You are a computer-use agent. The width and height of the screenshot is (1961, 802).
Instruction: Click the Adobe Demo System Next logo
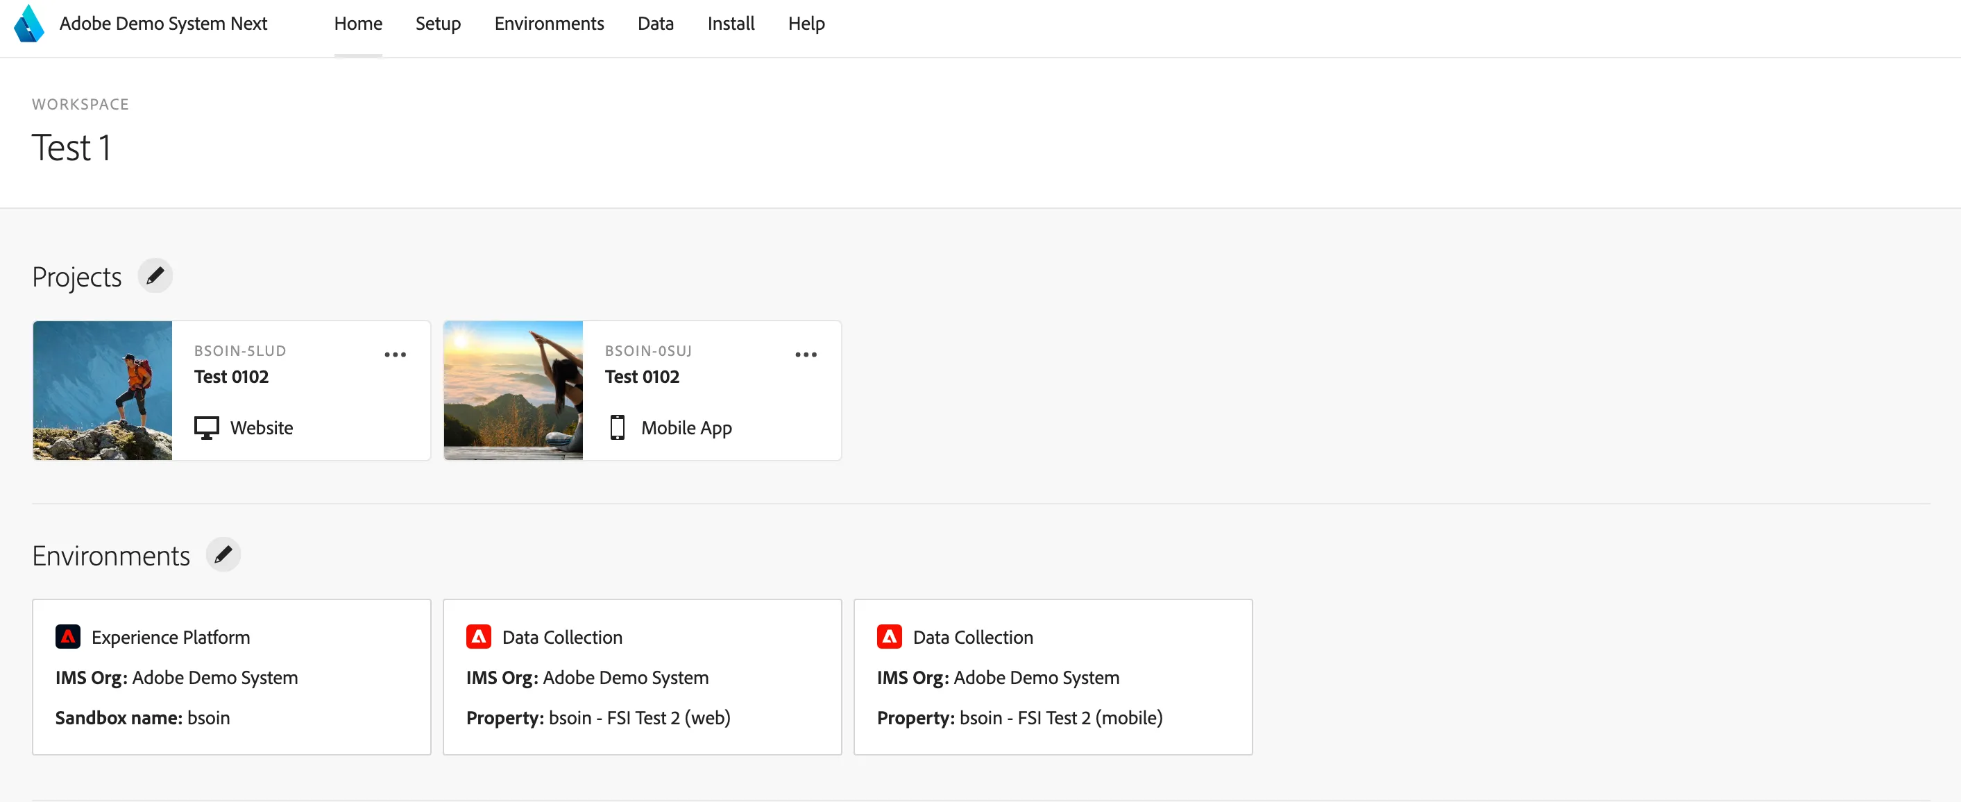coord(29,24)
